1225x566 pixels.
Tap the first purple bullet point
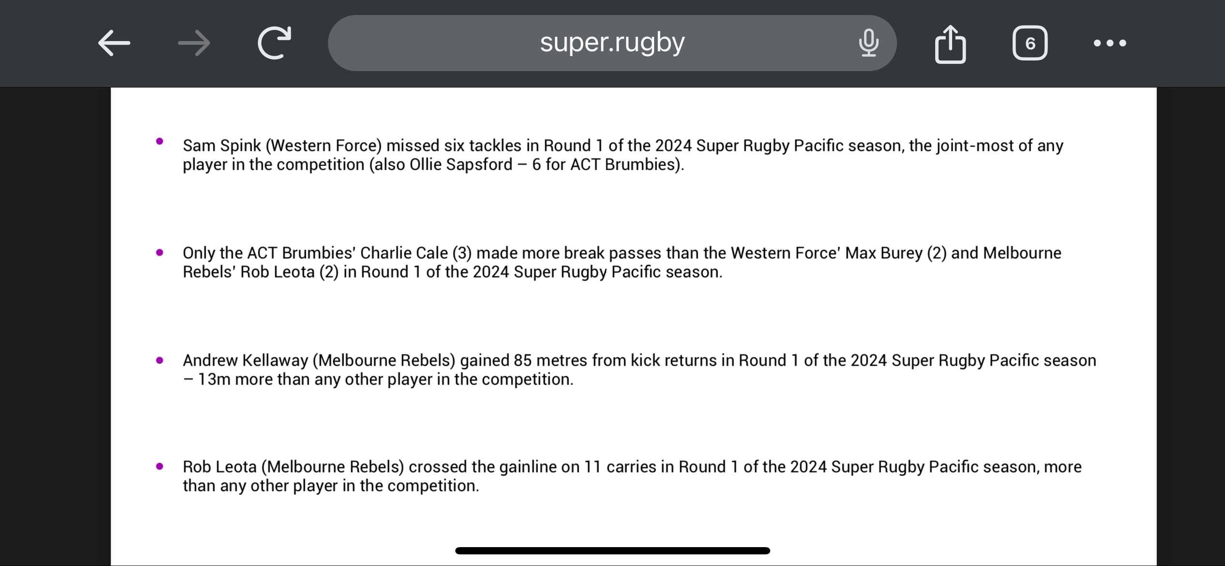tap(160, 141)
